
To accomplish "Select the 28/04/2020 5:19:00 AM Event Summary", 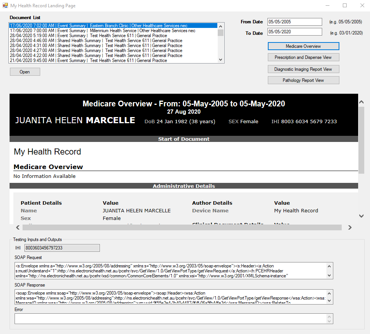I will point(113,36).
